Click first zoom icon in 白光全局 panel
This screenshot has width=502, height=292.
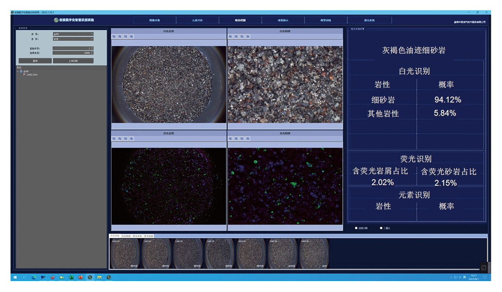pos(114,37)
